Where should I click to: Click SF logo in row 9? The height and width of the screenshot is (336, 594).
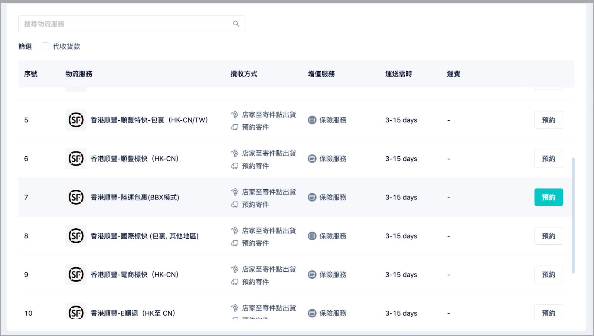76,274
